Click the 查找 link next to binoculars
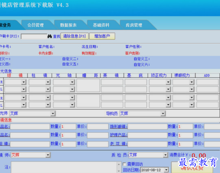This screenshot has height=173, width=220. [57, 37]
